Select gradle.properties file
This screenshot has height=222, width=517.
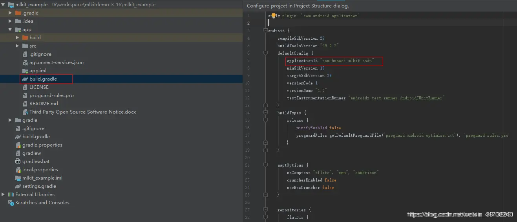(42, 145)
